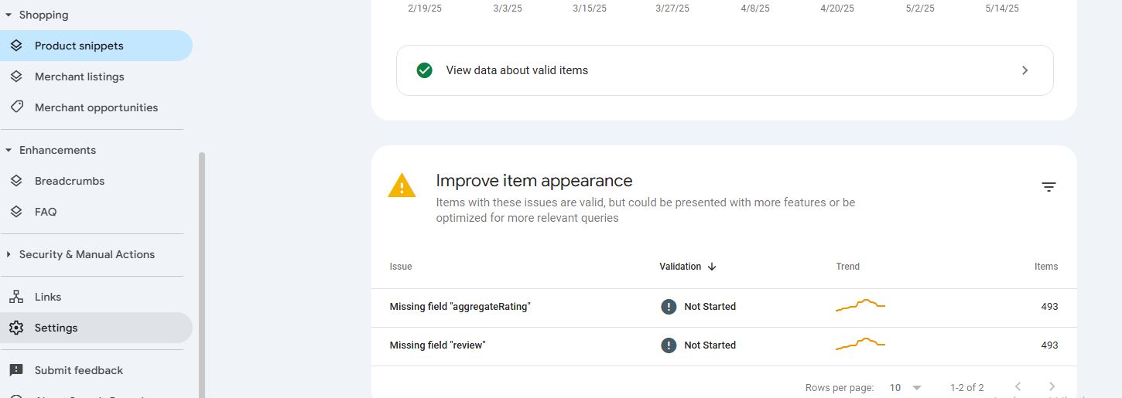The image size is (1122, 398).
Task: Expand Security & Manual Actions section
Action: click(x=9, y=254)
